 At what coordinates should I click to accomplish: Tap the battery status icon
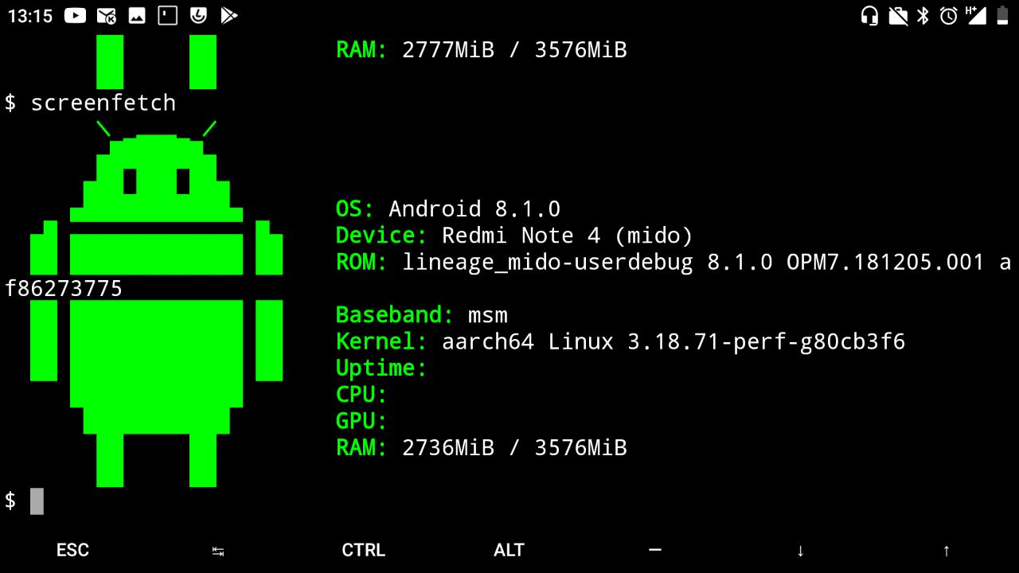(1002, 15)
